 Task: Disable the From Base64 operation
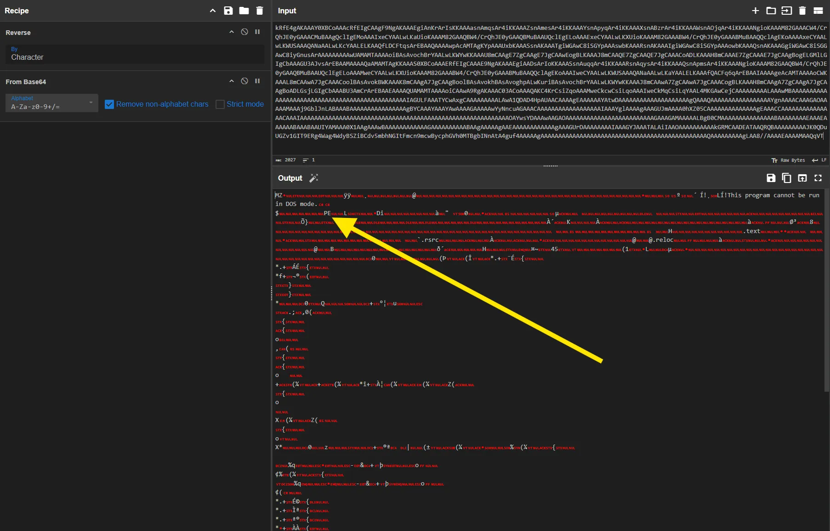tap(244, 81)
